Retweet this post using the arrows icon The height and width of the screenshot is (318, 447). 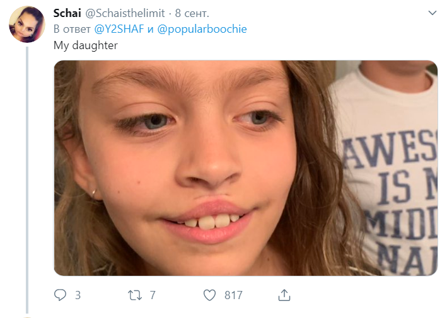tap(134, 295)
